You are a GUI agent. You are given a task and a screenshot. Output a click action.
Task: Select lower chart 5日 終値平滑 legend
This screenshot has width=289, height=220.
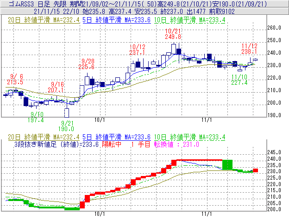click(117, 137)
